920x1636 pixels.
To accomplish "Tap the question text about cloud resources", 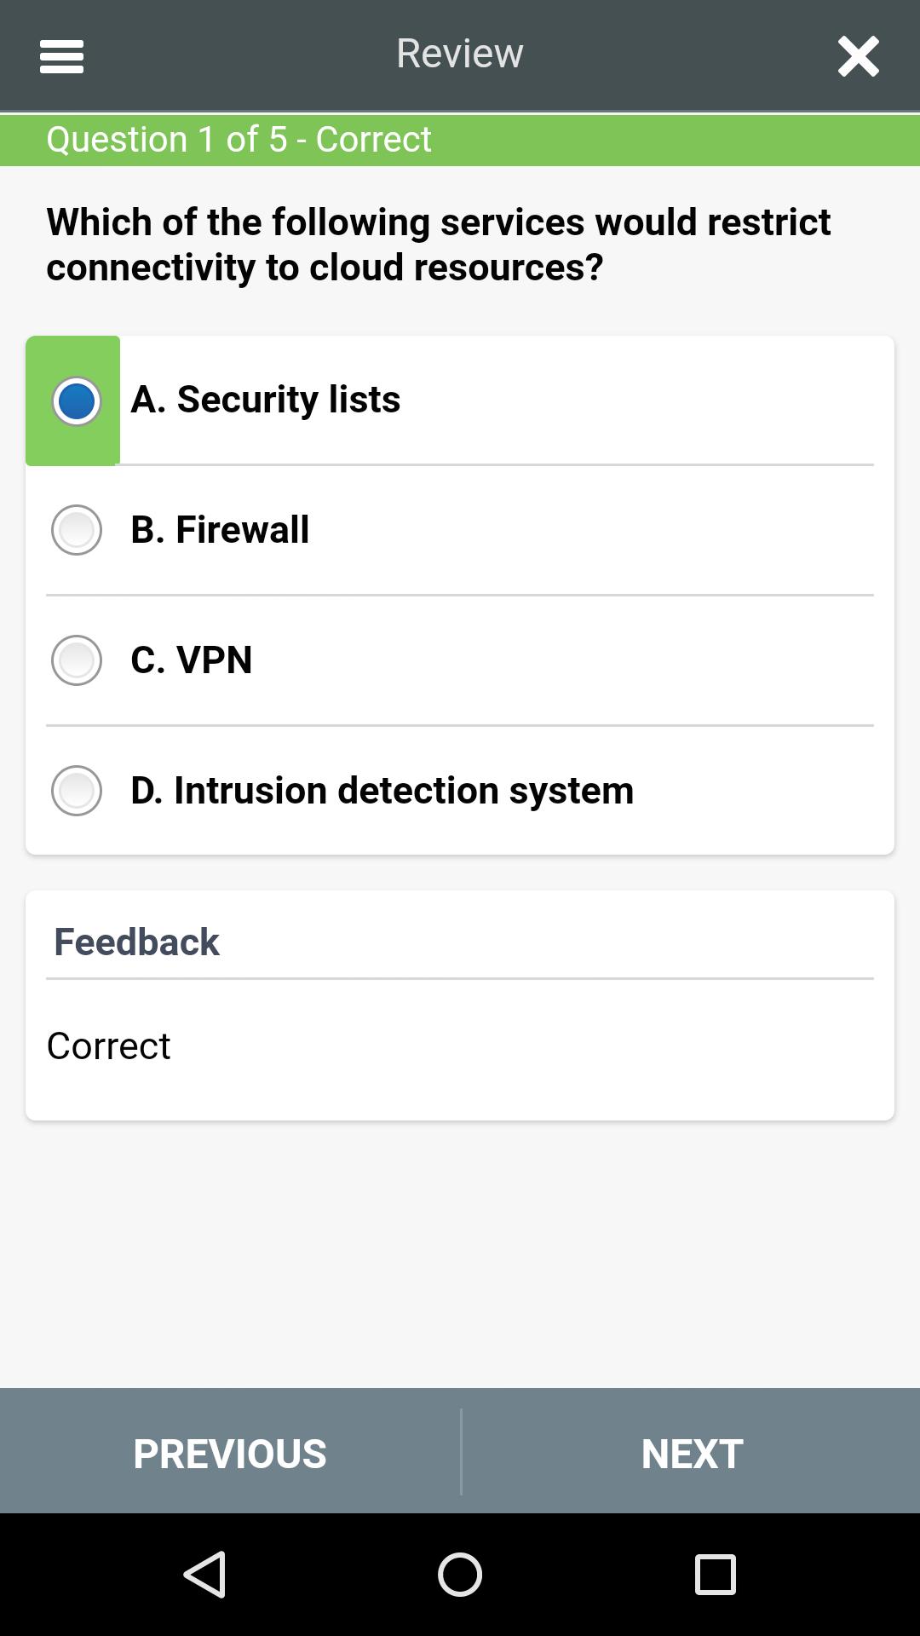I will pos(439,245).
